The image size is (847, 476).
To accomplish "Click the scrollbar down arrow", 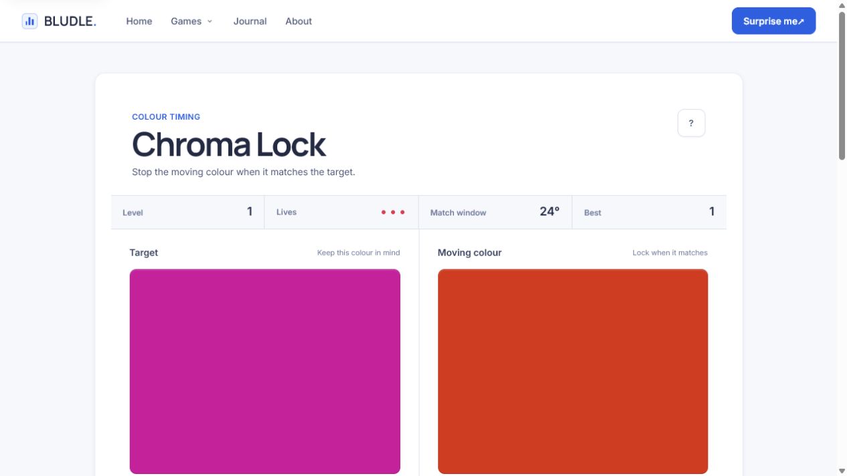I will pos(842,471).
